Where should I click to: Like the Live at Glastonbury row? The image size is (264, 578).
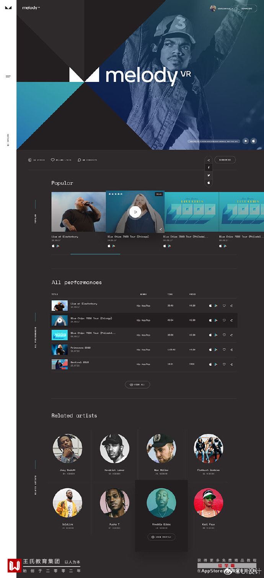[224, 305]
